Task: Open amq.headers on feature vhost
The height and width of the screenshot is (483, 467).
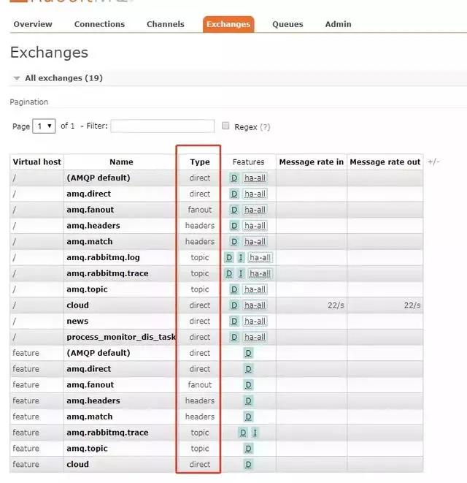Action: pos(93,400)
